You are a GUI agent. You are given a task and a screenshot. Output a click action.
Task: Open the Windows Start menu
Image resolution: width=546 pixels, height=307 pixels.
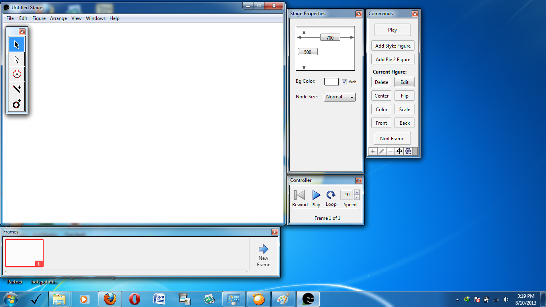click(x=10, y=299)
